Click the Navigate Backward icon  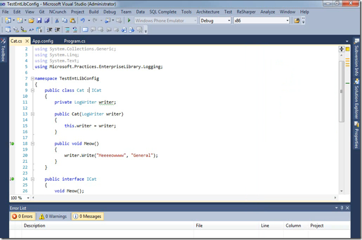tap(108, 21)
